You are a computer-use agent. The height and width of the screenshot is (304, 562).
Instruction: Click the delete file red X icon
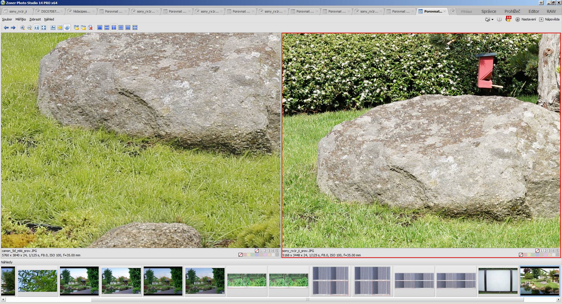click(90, 27)
